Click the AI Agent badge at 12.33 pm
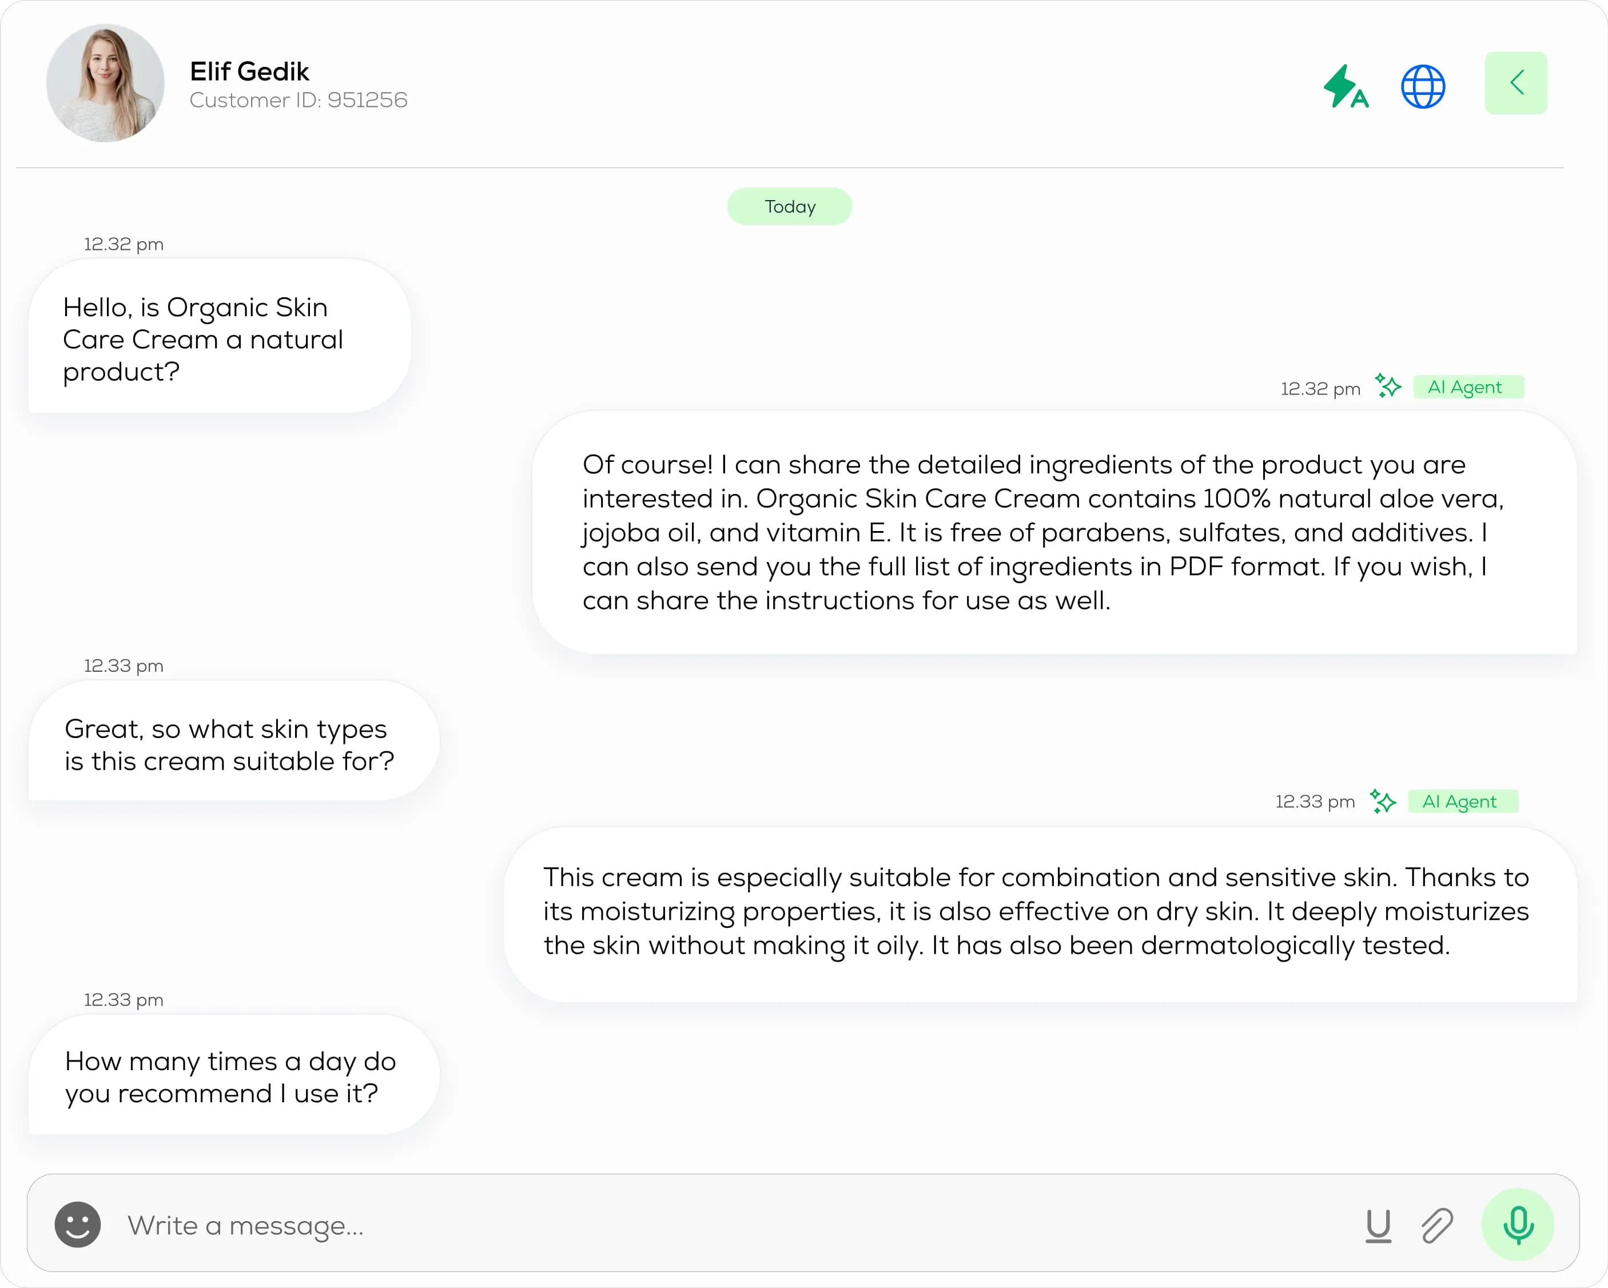This screenshot has width=1608, height=1288. tap(1463, 800)
